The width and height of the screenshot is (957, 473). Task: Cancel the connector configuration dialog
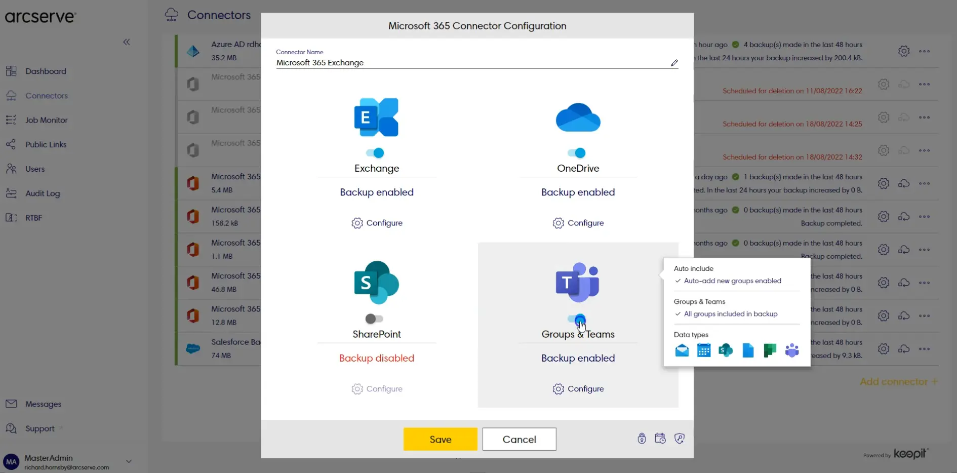click(x=520, y=439)
